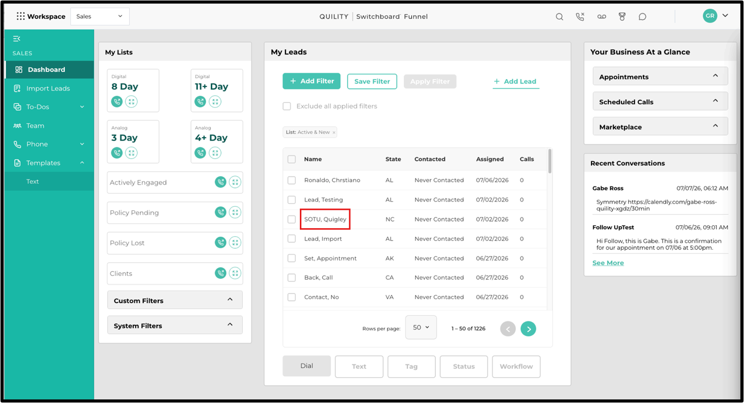Click the expand icon for Clients
744x403 pixels.
[x=235, y=273]
